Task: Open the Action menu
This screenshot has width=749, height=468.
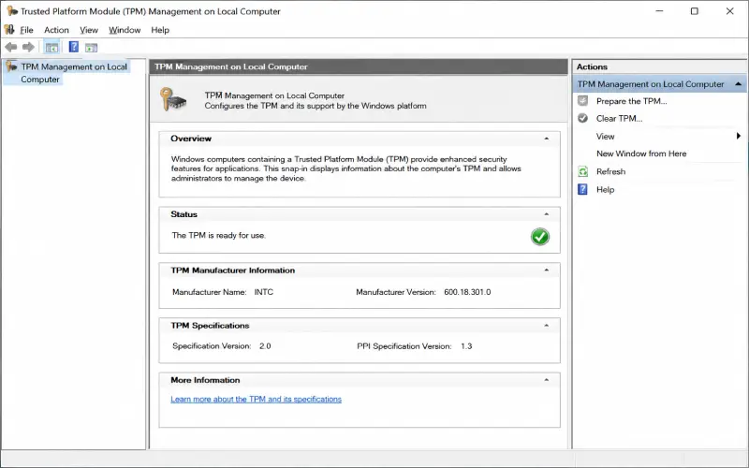Action: (x=56, y=30)
